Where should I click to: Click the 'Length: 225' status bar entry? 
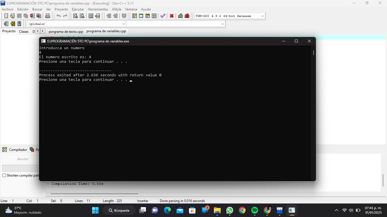tap(112, 201)
